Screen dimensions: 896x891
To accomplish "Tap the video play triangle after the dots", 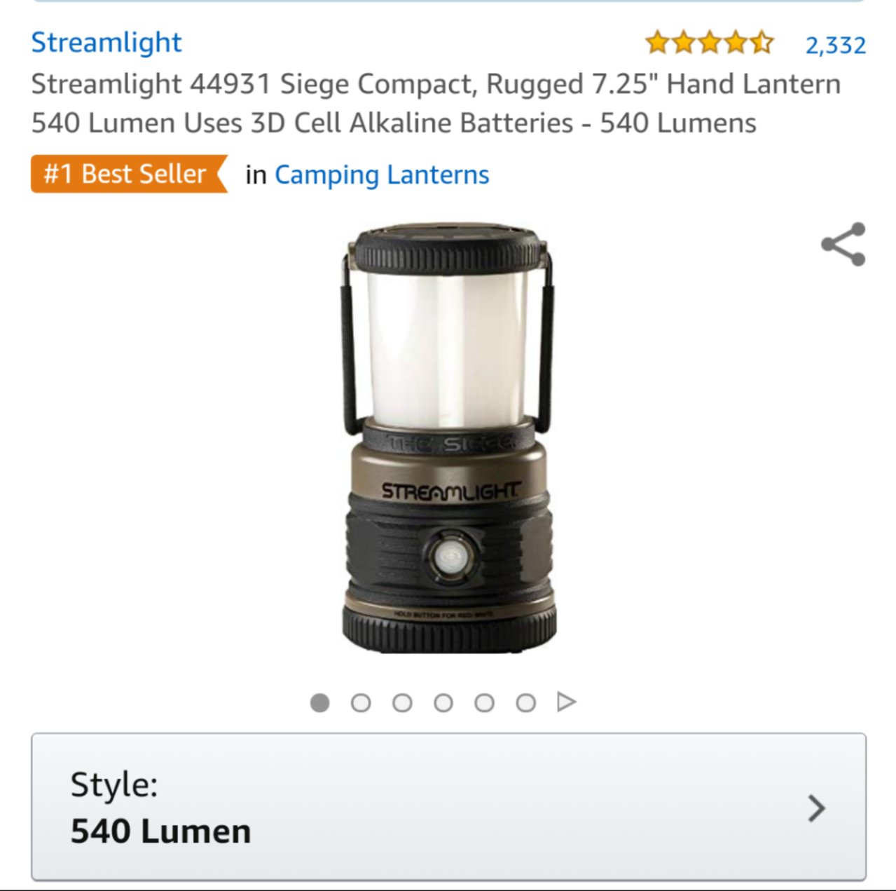I will point(566,702).
